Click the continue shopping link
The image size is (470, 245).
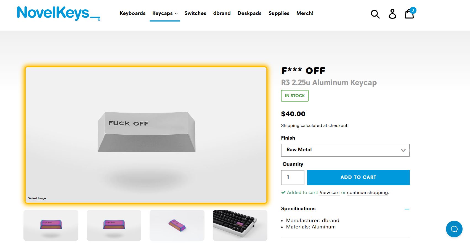click(x=367, y=193)
